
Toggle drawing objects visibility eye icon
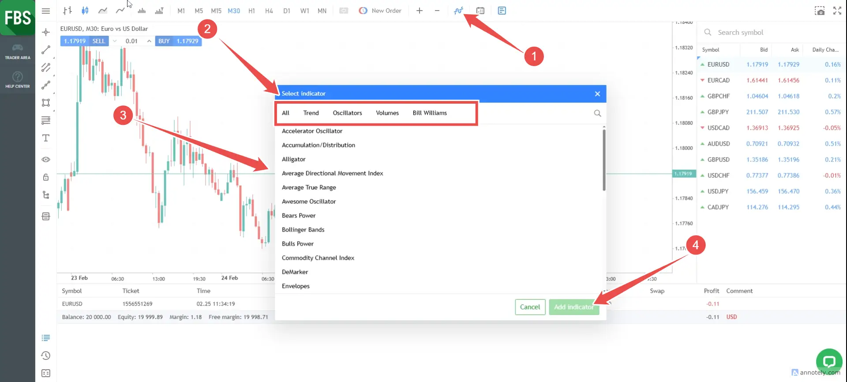click(46, 160)
